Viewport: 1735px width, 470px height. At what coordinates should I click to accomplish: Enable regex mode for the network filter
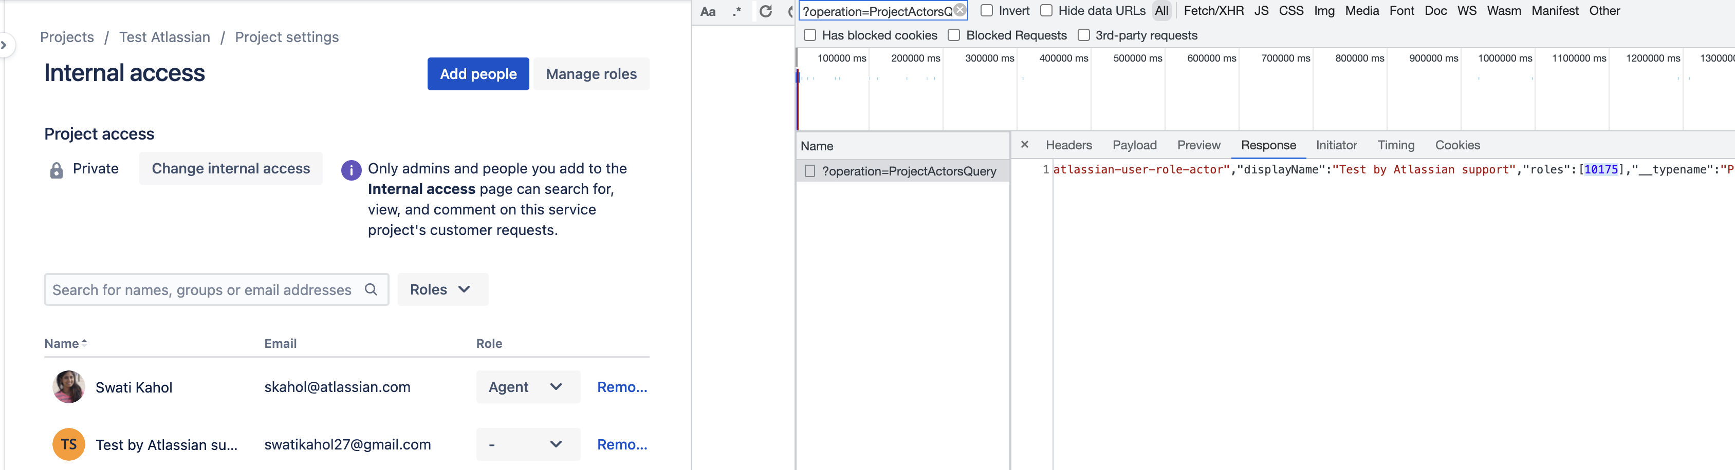coord(737,11)
